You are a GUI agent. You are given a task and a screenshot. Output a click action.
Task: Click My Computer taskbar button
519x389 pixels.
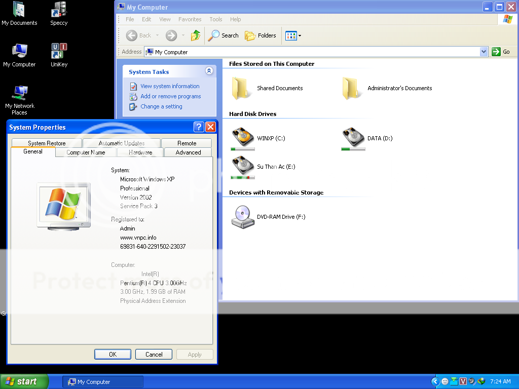pyautogui.click(x=103, y=382)
